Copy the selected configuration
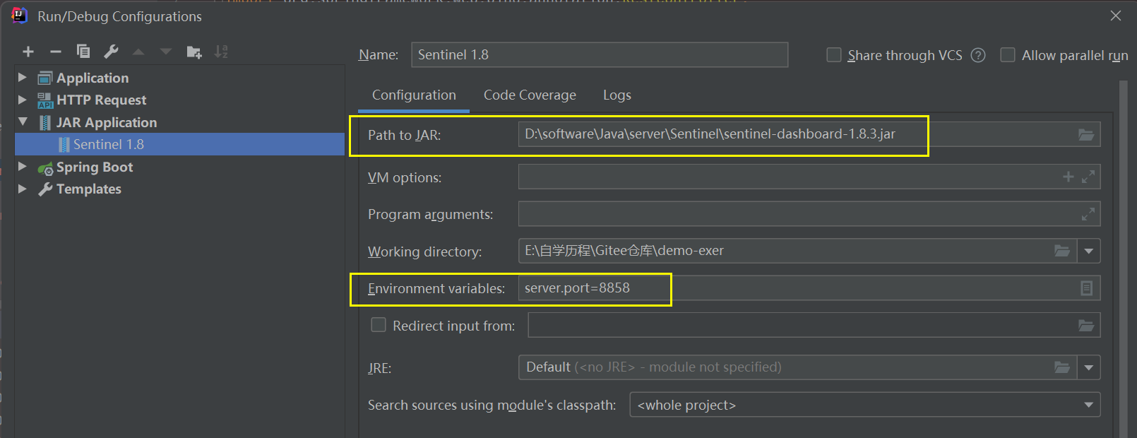1137x438 pixels. (83, 52)
